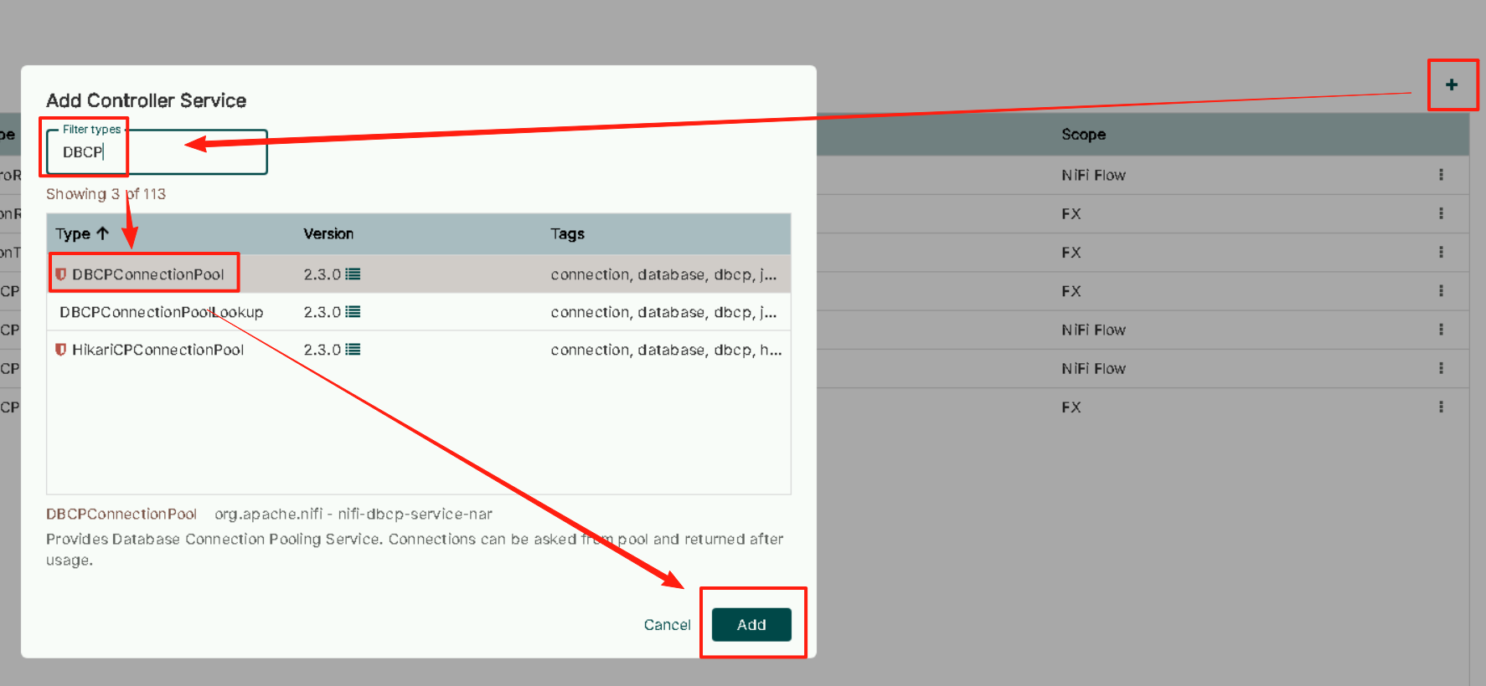Cancel the Add Controller Service dialog
The width and height of the screenshot is (1486, 686).
(667, 625)
